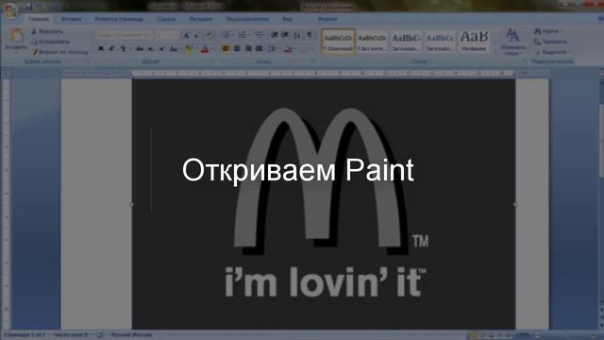Open the Find (Найти) dropdown
The height and width of the screenshot is (340, 604).
pyautogui.click(x=549, y=31)
